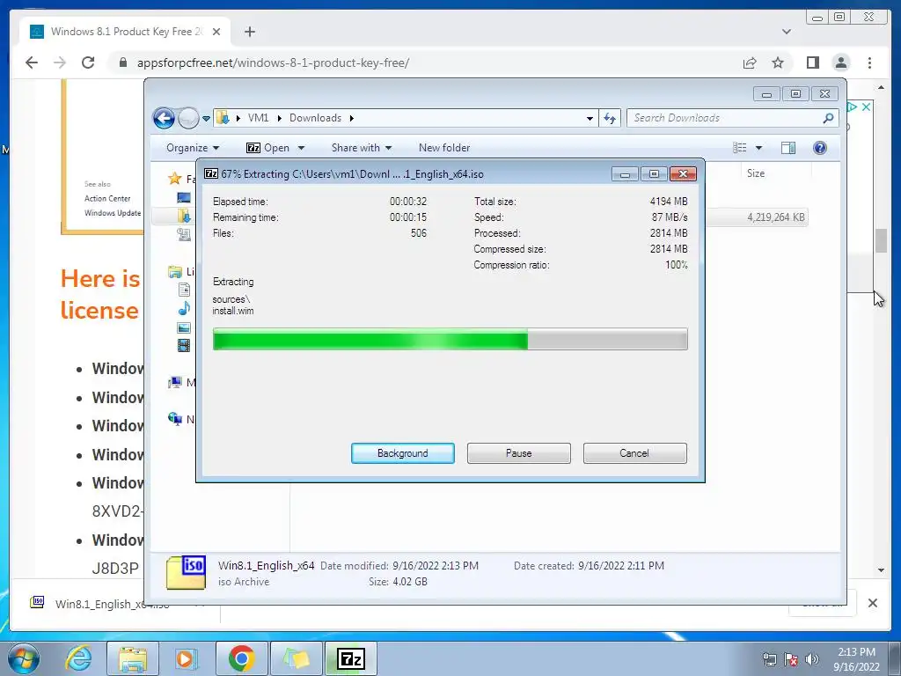Open the Explorer recent locations dropdown arrow
Screen dimensions: 901x676
(x=206, y=119)
